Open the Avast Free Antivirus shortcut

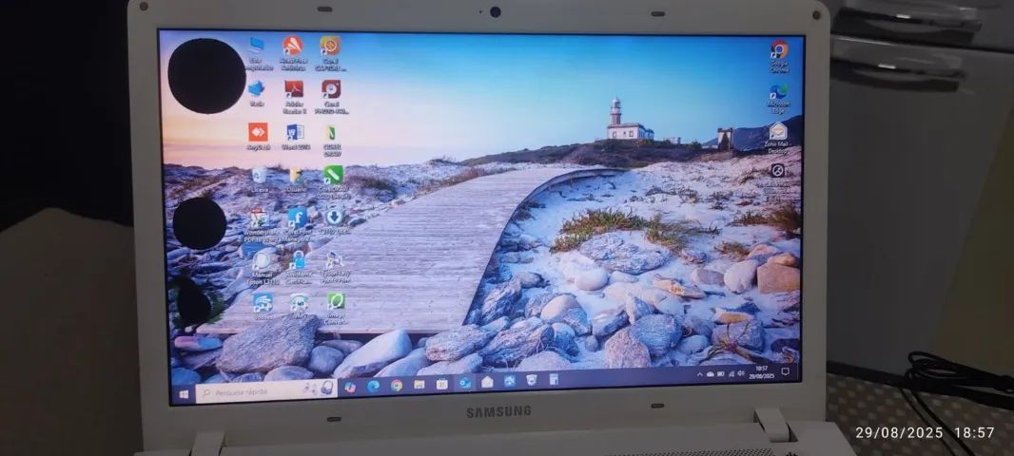coord(292,46)
